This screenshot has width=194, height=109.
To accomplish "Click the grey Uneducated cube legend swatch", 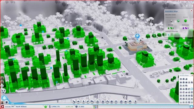I will 171,21.
